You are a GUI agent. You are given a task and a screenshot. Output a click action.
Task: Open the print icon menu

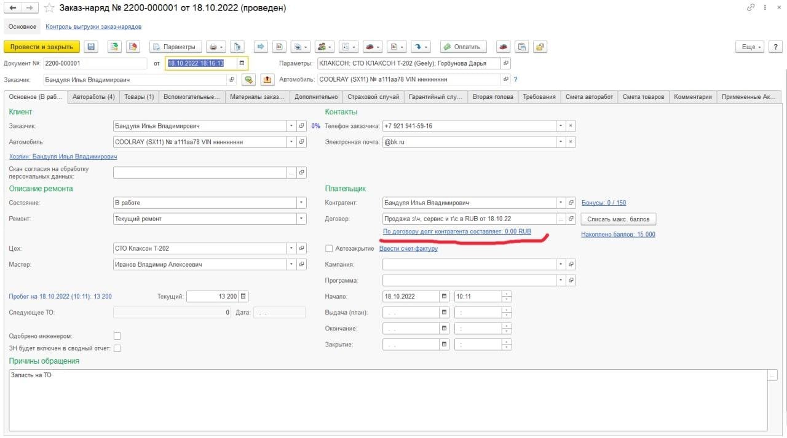tap(215, 47)
